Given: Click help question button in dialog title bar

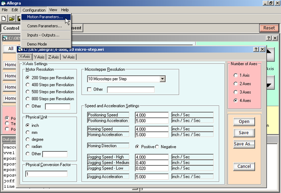Looking at the screenshot, I should 256,49.
